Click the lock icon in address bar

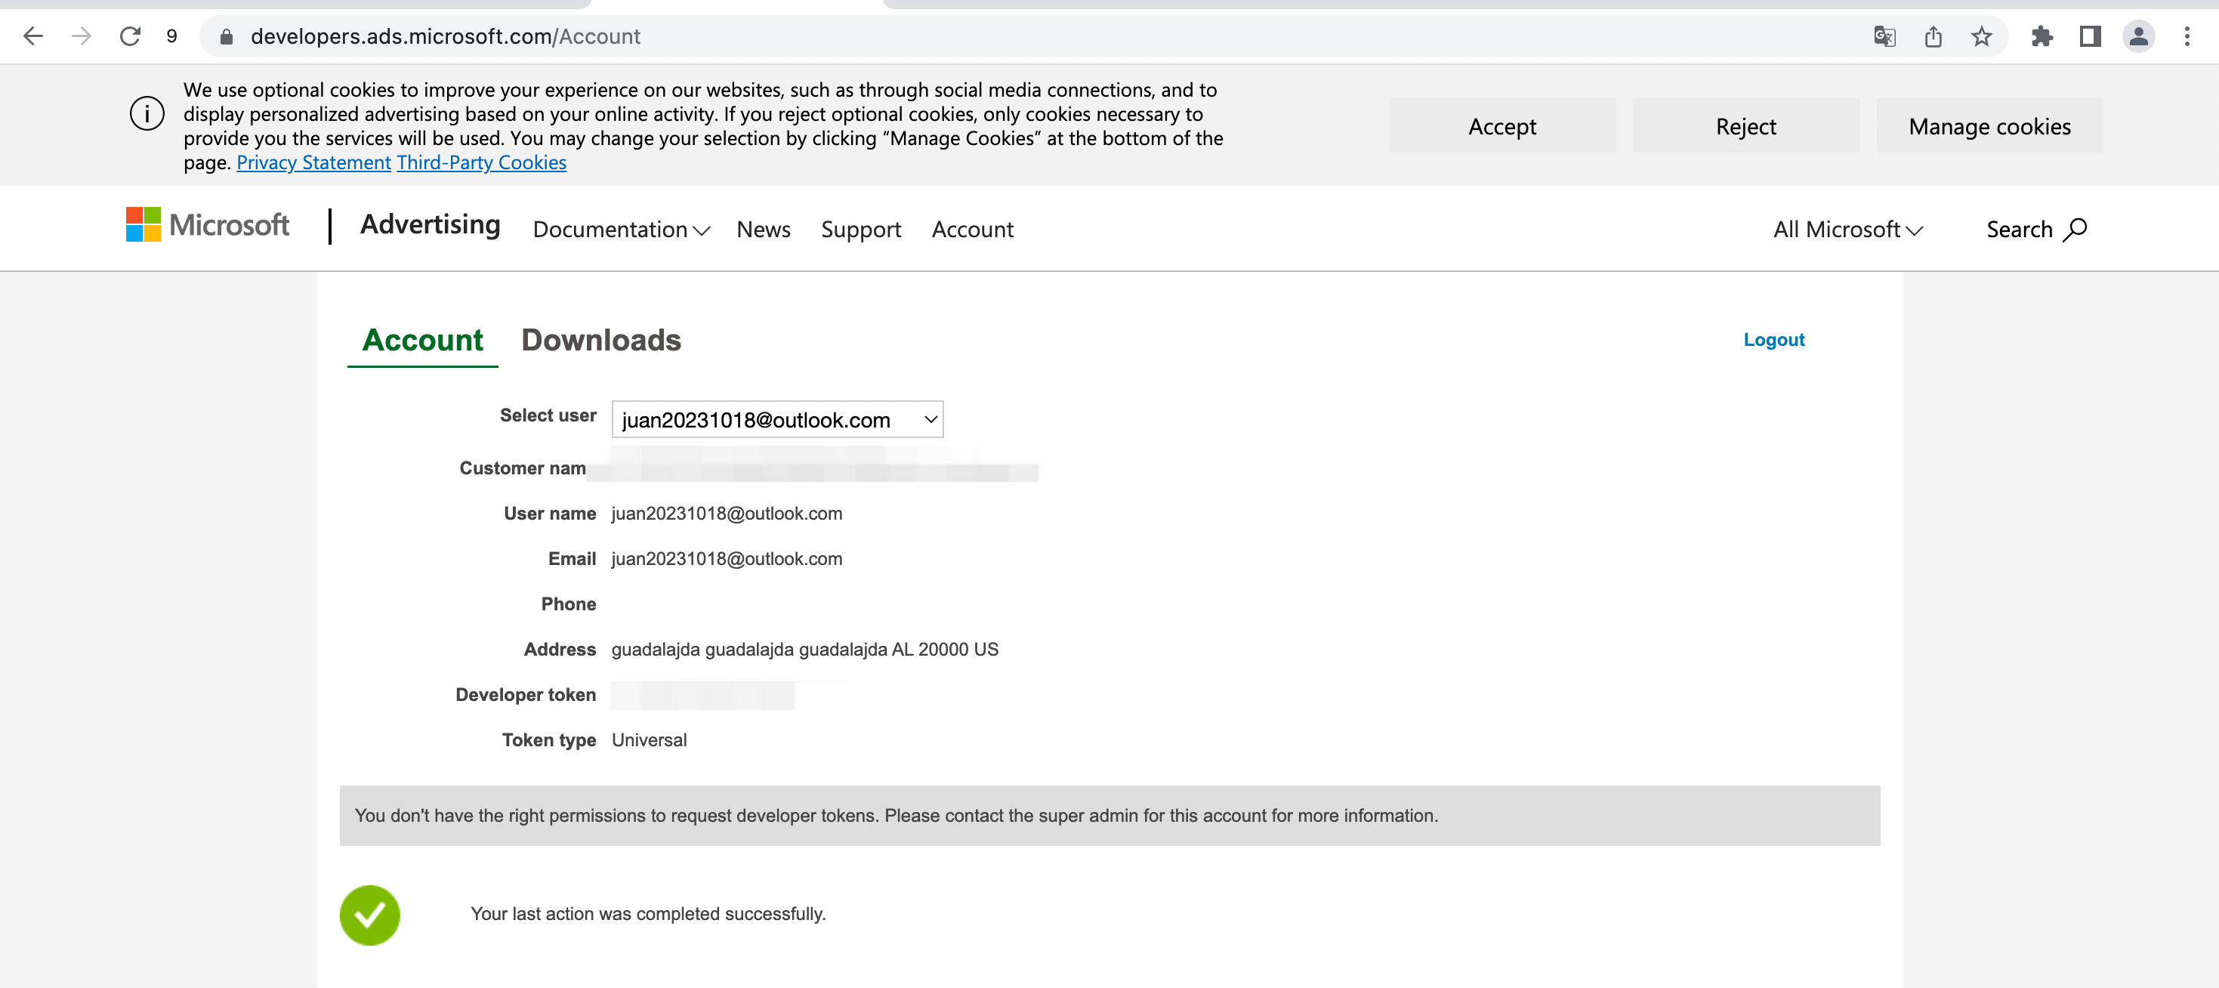(x=227, y=36)
